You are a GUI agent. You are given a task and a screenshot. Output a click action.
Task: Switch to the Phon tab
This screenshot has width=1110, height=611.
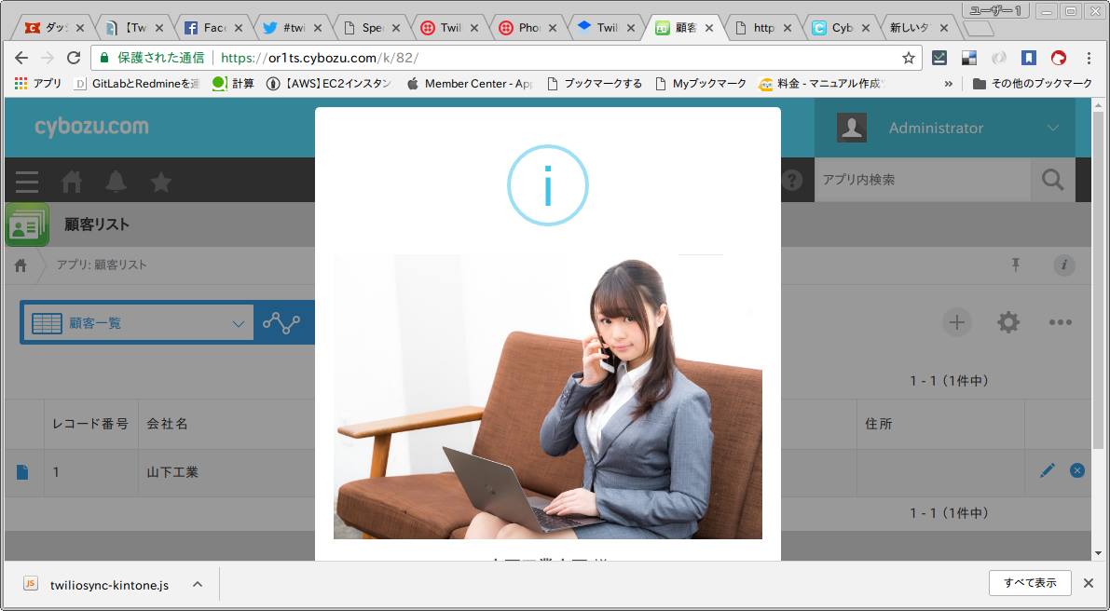(x=528, y=28)
